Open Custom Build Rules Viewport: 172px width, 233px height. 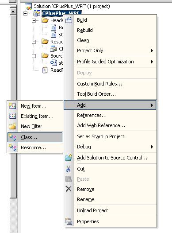click(x=110, y=84)
